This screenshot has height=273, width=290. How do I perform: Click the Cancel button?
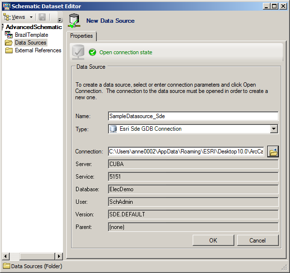(x=258, y=240)
